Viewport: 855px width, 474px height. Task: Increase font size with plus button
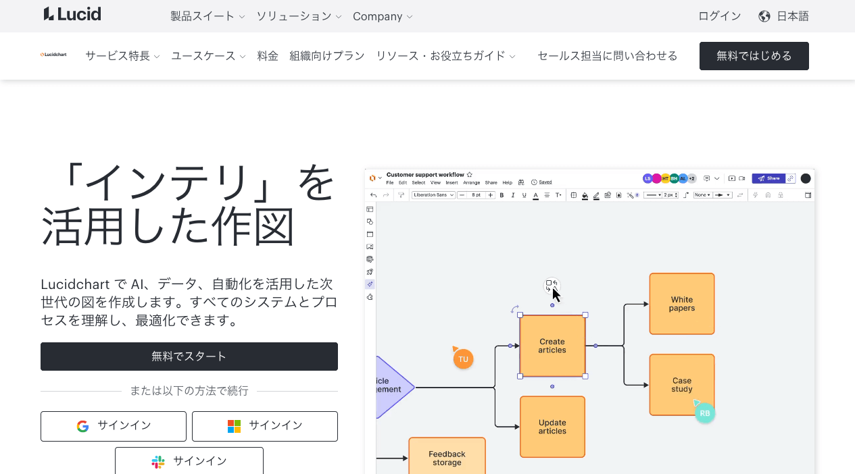491,195
